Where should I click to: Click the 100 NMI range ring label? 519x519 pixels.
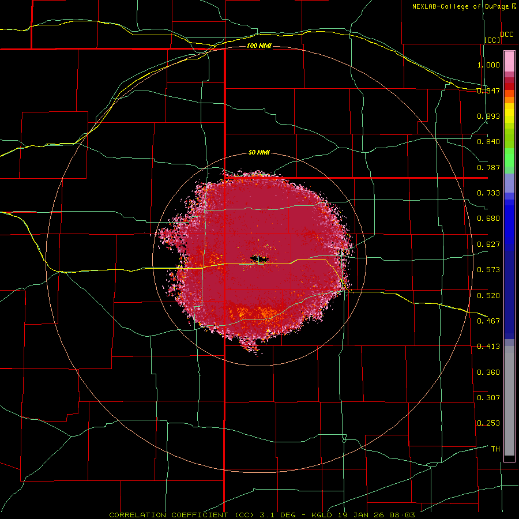(x=259, y=46)
